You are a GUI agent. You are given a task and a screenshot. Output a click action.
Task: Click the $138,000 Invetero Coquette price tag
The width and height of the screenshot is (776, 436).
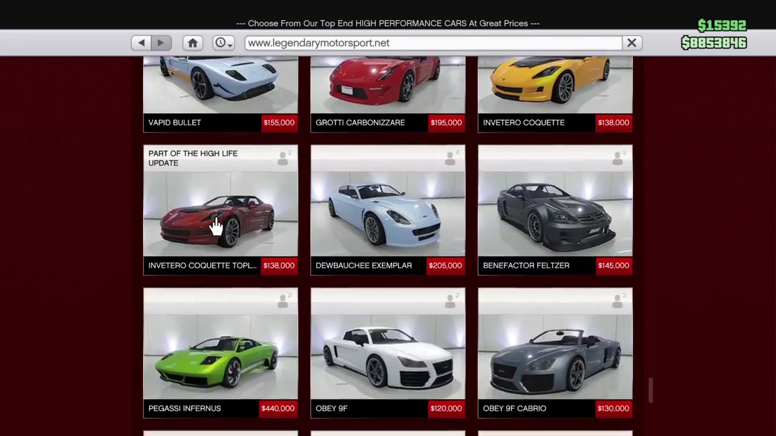(614, 122)
